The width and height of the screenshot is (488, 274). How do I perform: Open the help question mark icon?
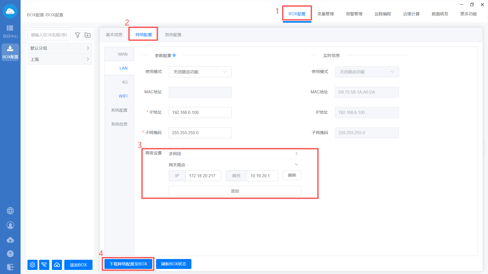[x=10, y=254]
